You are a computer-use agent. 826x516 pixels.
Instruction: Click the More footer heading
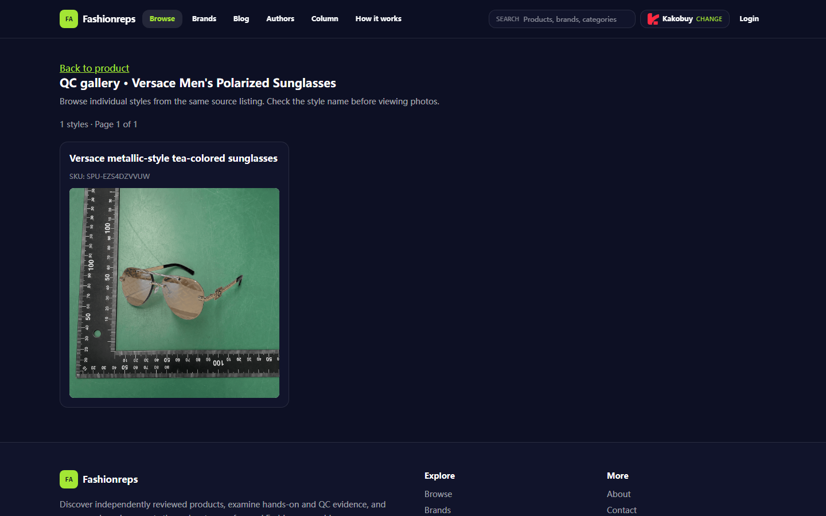[618, 476]
